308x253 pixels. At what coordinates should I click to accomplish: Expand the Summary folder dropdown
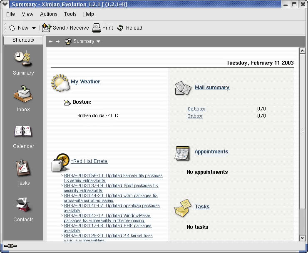[98, 41]
